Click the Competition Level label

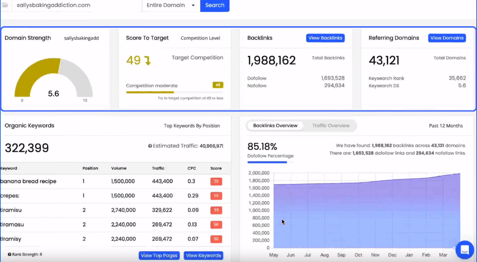pyautogui.click(x=200, y=38)
